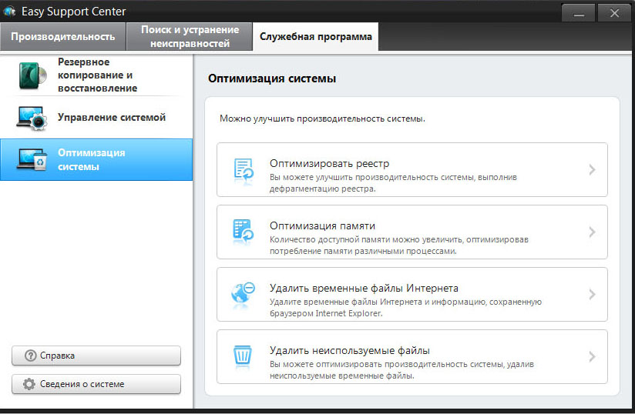Open Удалить неиспользуемые файлы option

pyautogui.click(x=412, y=356)
